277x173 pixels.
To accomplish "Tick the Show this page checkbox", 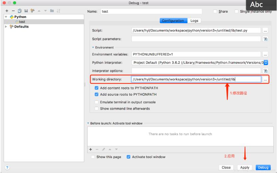I will (x=93, y=157).
